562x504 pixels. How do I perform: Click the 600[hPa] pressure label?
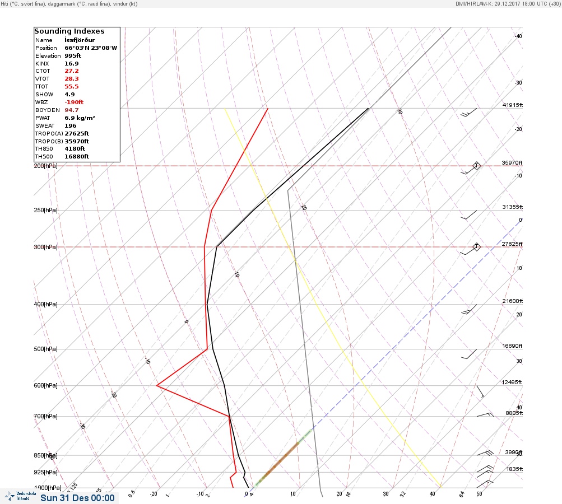click(x=45, y=385)
